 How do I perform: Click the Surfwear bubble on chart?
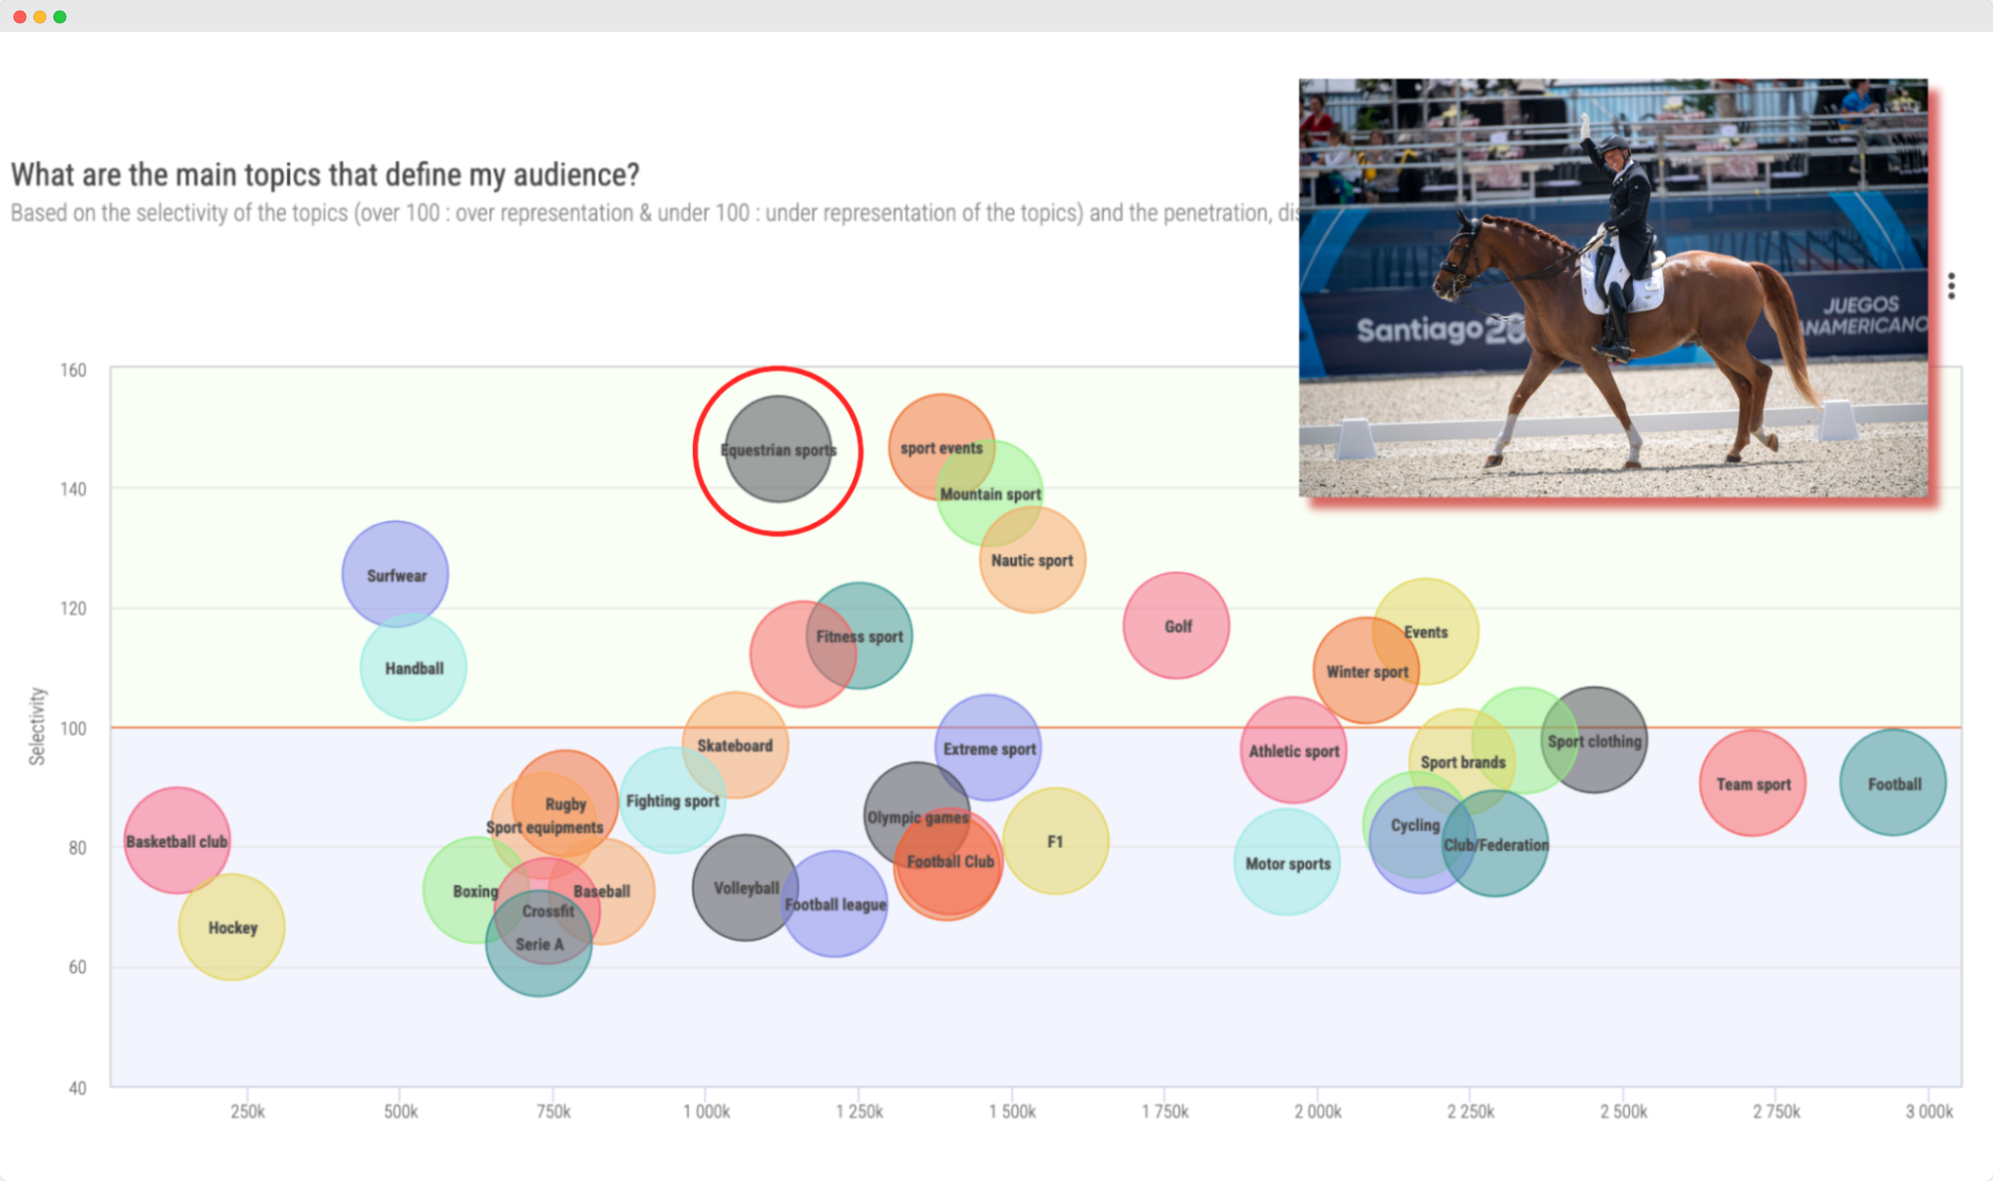point(397,576)
